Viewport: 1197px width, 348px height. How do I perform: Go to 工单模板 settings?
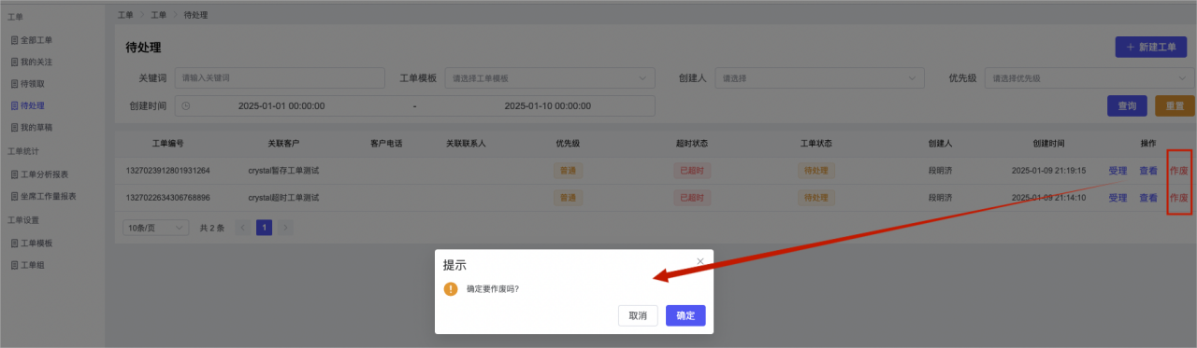(x=36, y=244)
